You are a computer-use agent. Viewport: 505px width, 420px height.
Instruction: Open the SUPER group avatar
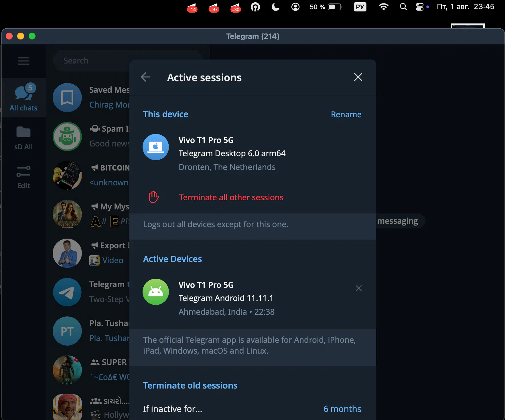67,370
